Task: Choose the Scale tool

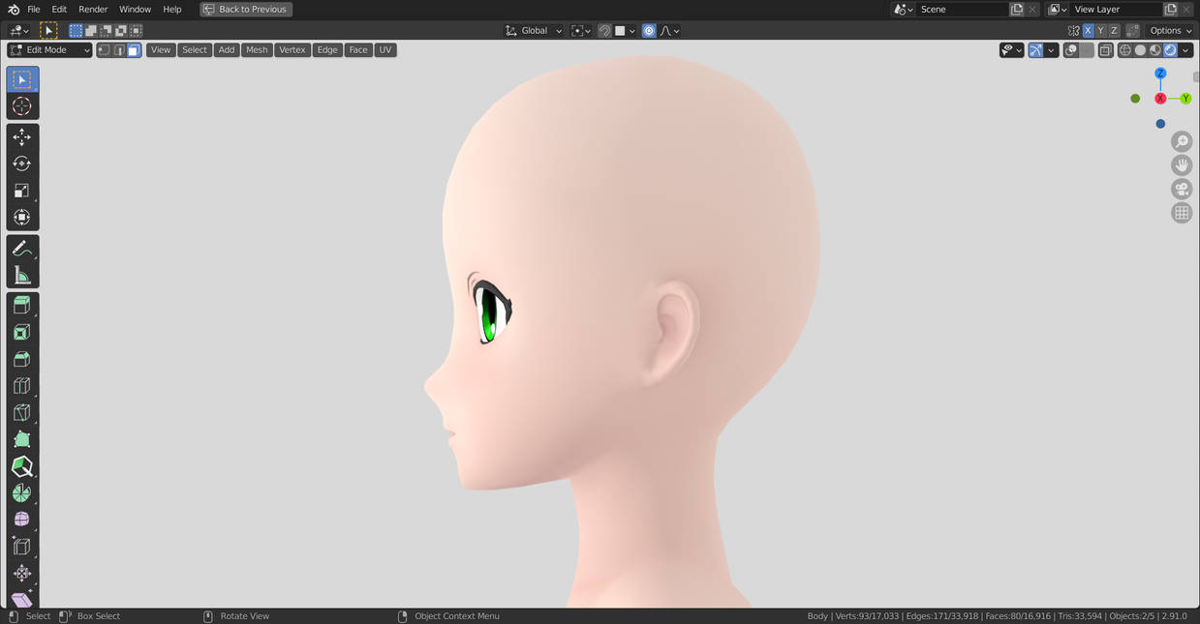Action: pyautogui.click(x=22, y=191)
